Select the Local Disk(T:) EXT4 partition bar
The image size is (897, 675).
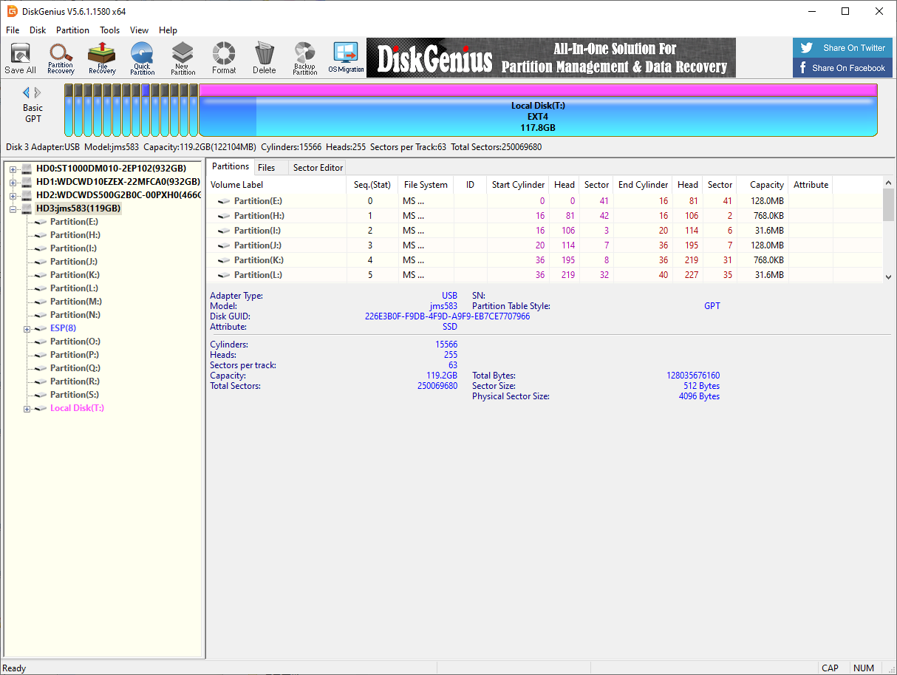click(538, 117)
